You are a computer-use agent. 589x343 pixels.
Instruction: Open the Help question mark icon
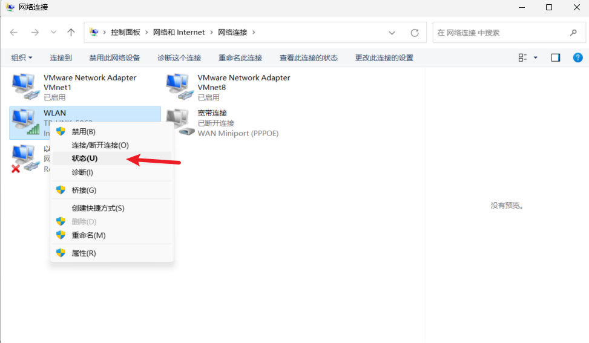[577, 57]
